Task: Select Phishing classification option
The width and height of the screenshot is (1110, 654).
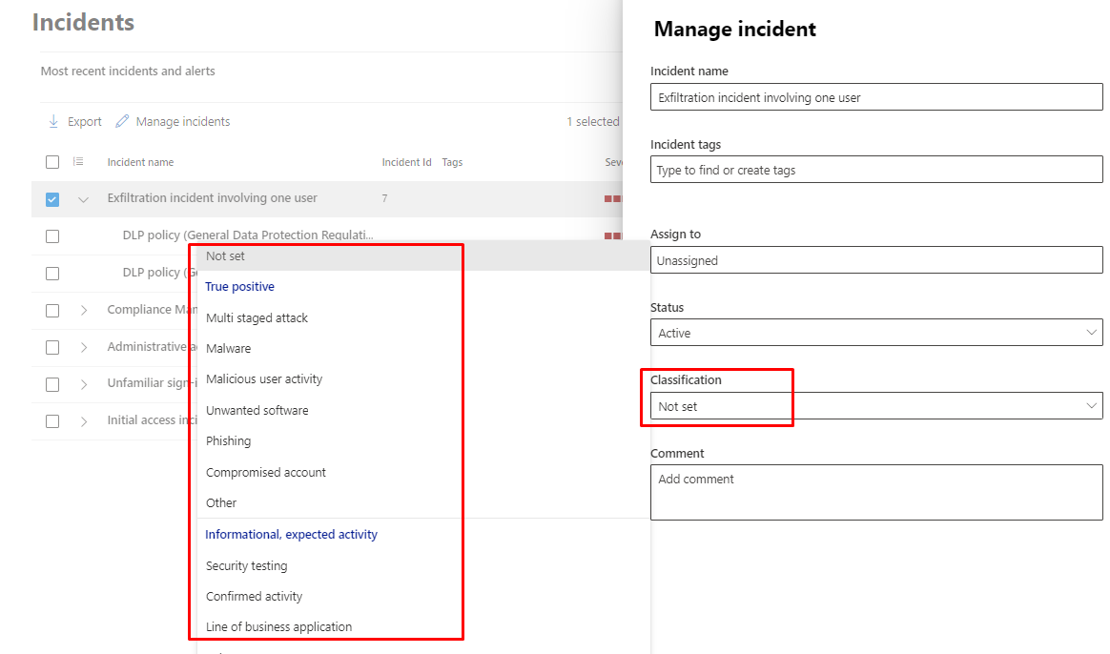Action: pos(229,441)
